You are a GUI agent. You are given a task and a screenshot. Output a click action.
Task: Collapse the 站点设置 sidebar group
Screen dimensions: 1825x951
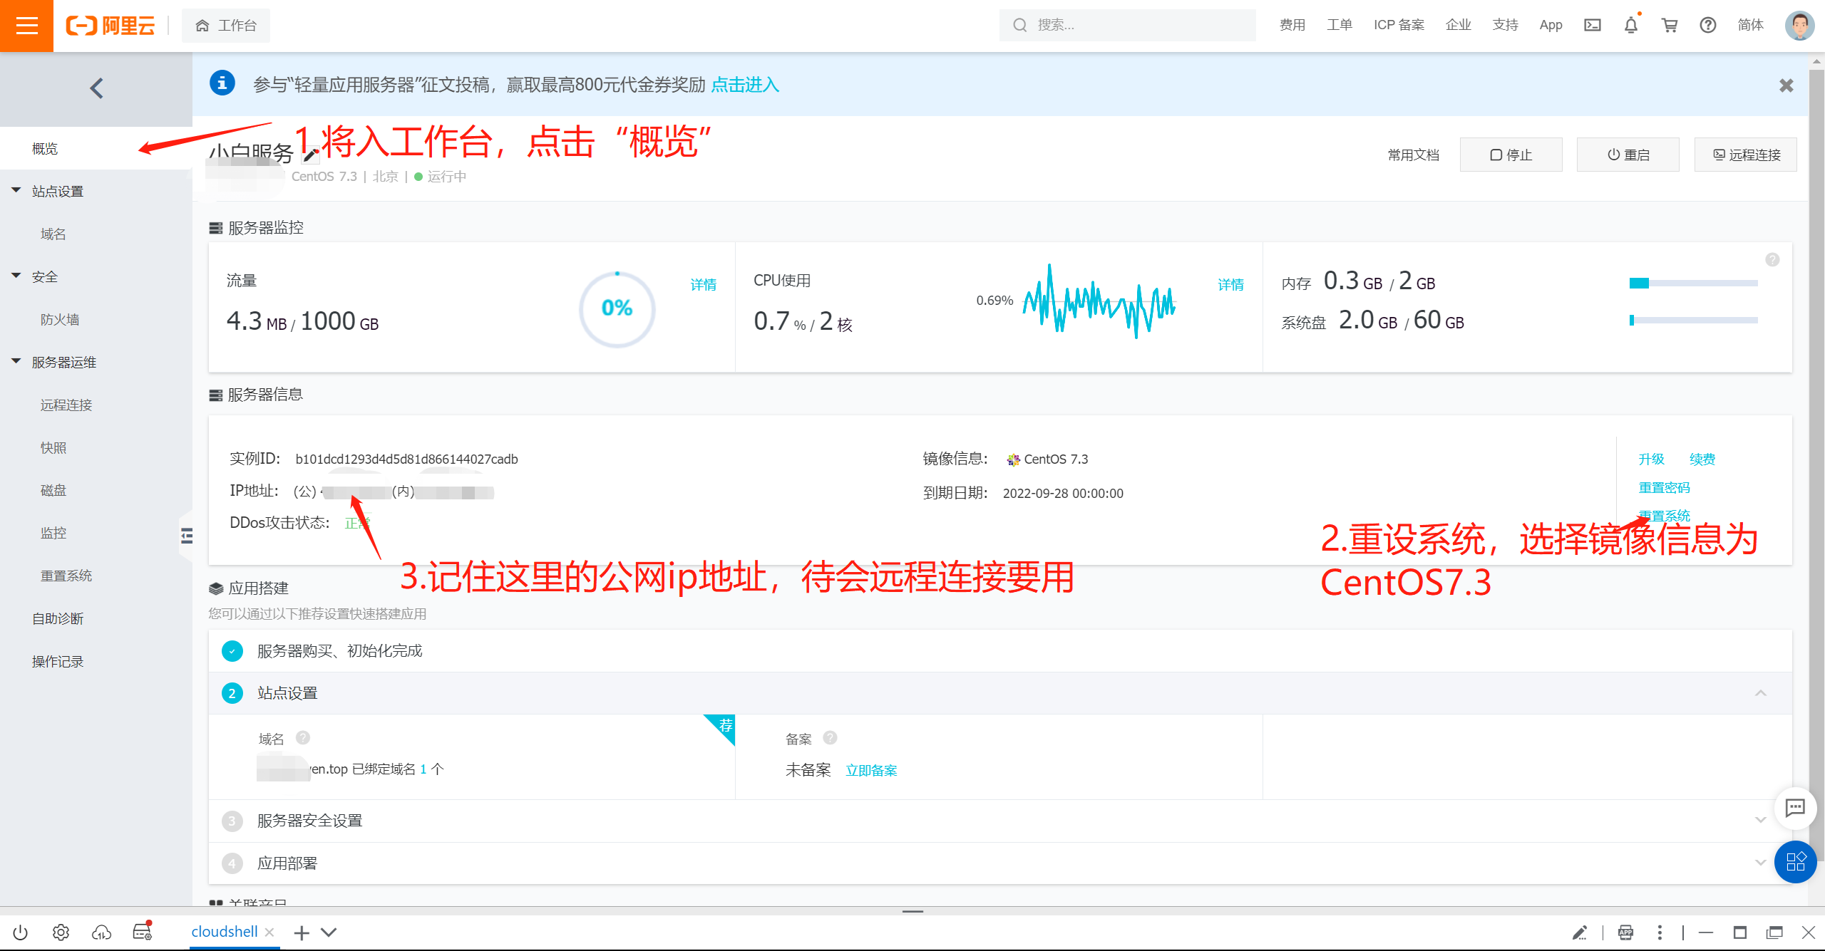coord(16,191)
